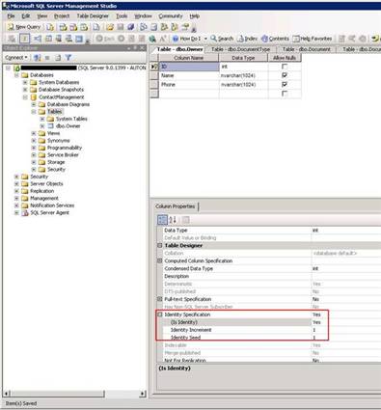Uncheck Allow Nulls for the Phone column
The height and width of the screenshot is (410, 381).
(285, 84)
